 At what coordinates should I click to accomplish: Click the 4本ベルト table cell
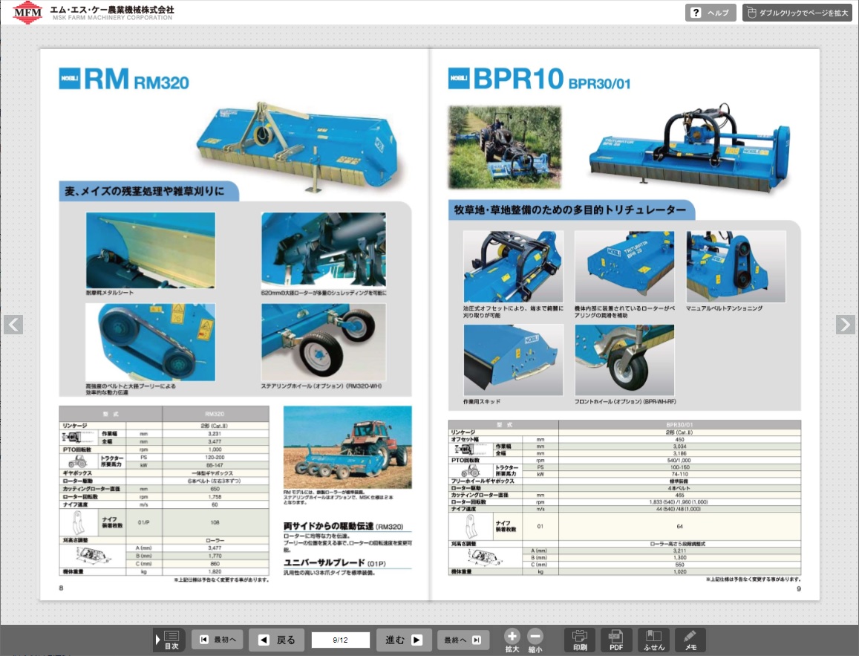click(x=679, y=488)
